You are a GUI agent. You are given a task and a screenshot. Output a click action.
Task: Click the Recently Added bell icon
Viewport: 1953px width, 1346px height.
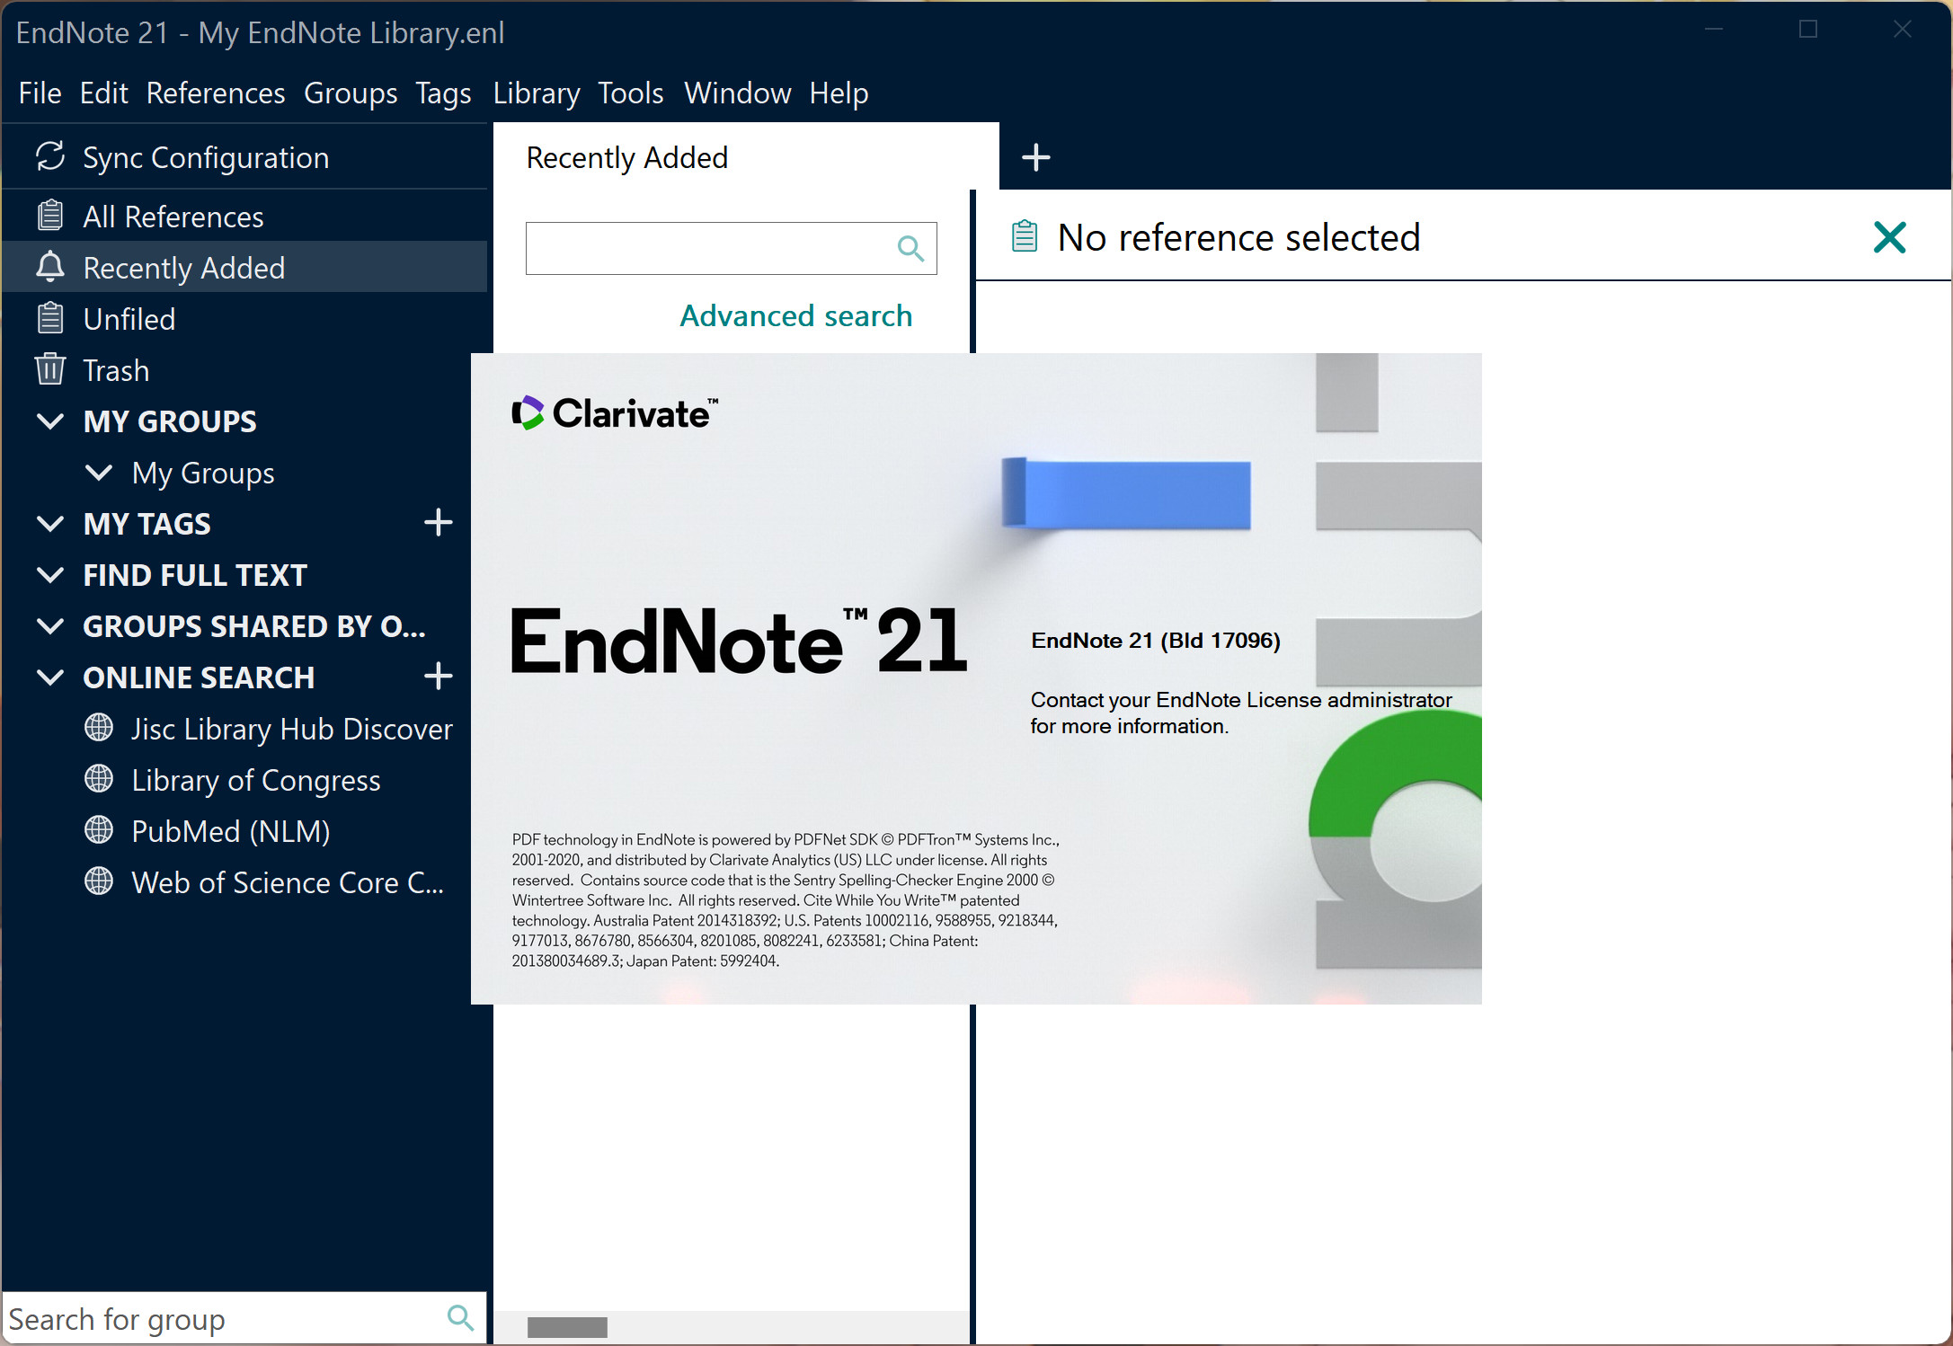[x=52, y=267]
